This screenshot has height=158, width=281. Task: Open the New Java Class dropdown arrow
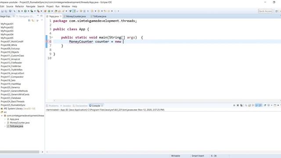52,11
